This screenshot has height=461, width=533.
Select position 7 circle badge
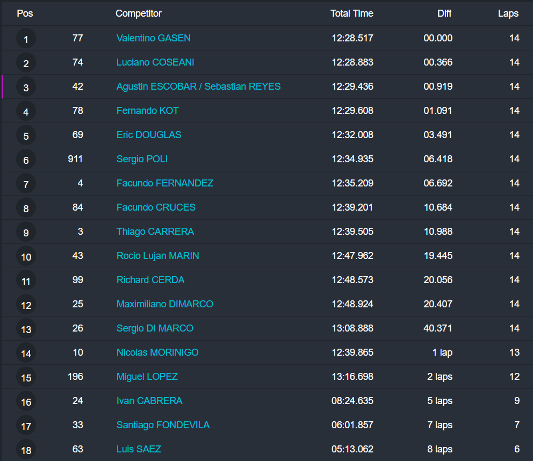pos(26,184)
